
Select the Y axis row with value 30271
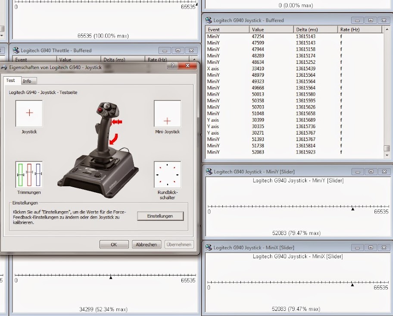click(x=294, y=133)
